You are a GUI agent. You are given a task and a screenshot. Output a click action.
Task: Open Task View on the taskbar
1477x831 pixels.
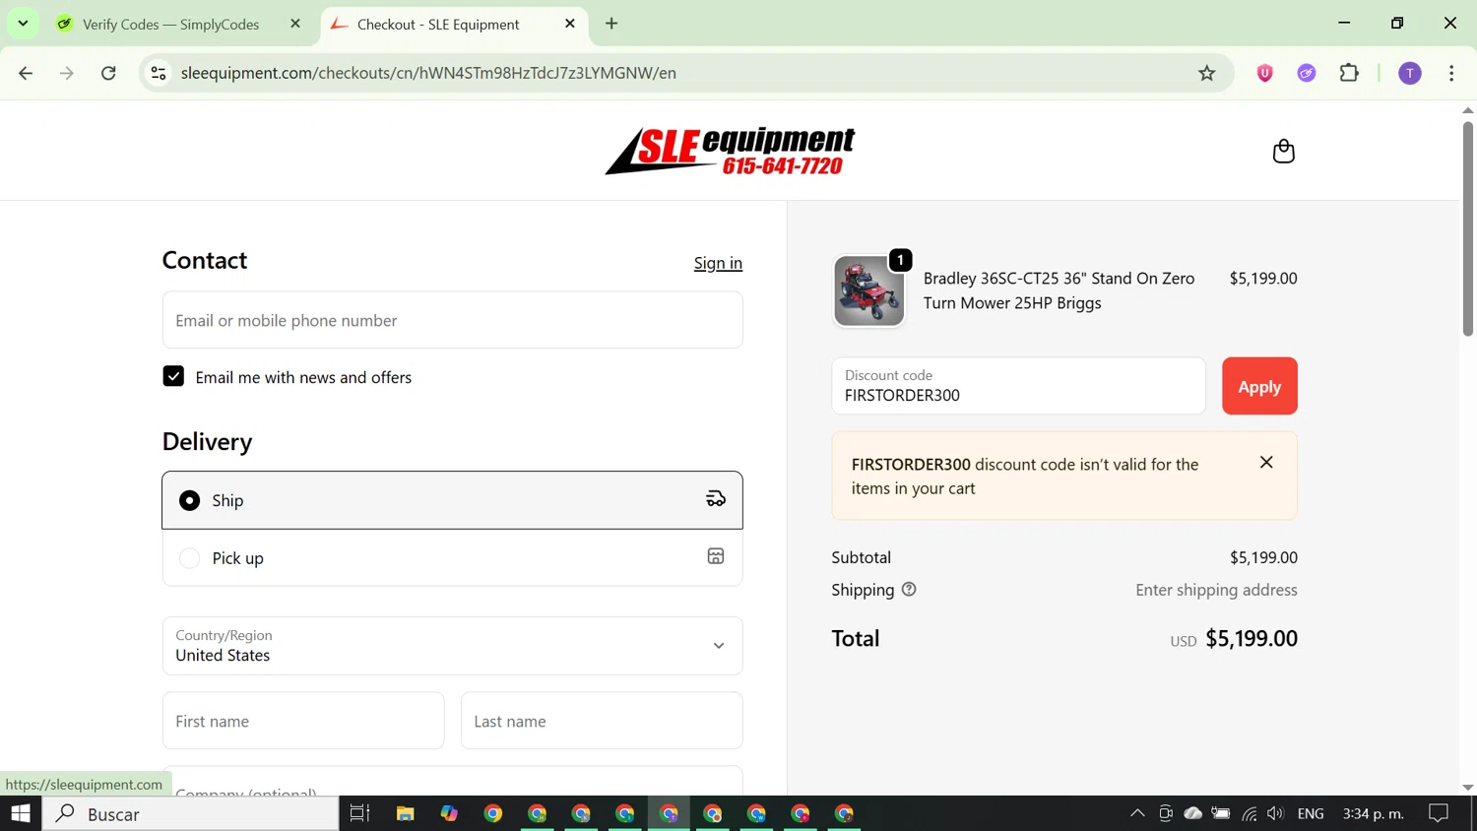[359, 813]
